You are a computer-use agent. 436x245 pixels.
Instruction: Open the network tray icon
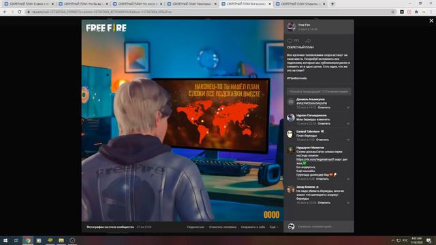click(x=399, y=240)
